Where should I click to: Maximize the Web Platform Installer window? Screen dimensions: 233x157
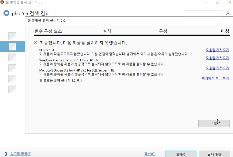coord(218,2)
